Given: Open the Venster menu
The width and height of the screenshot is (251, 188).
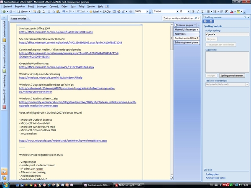Looking at the screenshot, I should pyautogui.click(x=91, y=7).
